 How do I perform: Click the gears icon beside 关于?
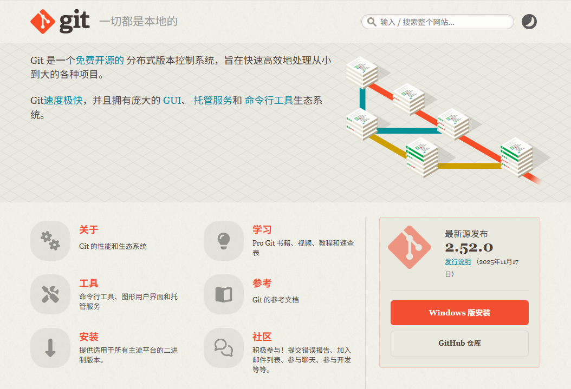[50, 240]
